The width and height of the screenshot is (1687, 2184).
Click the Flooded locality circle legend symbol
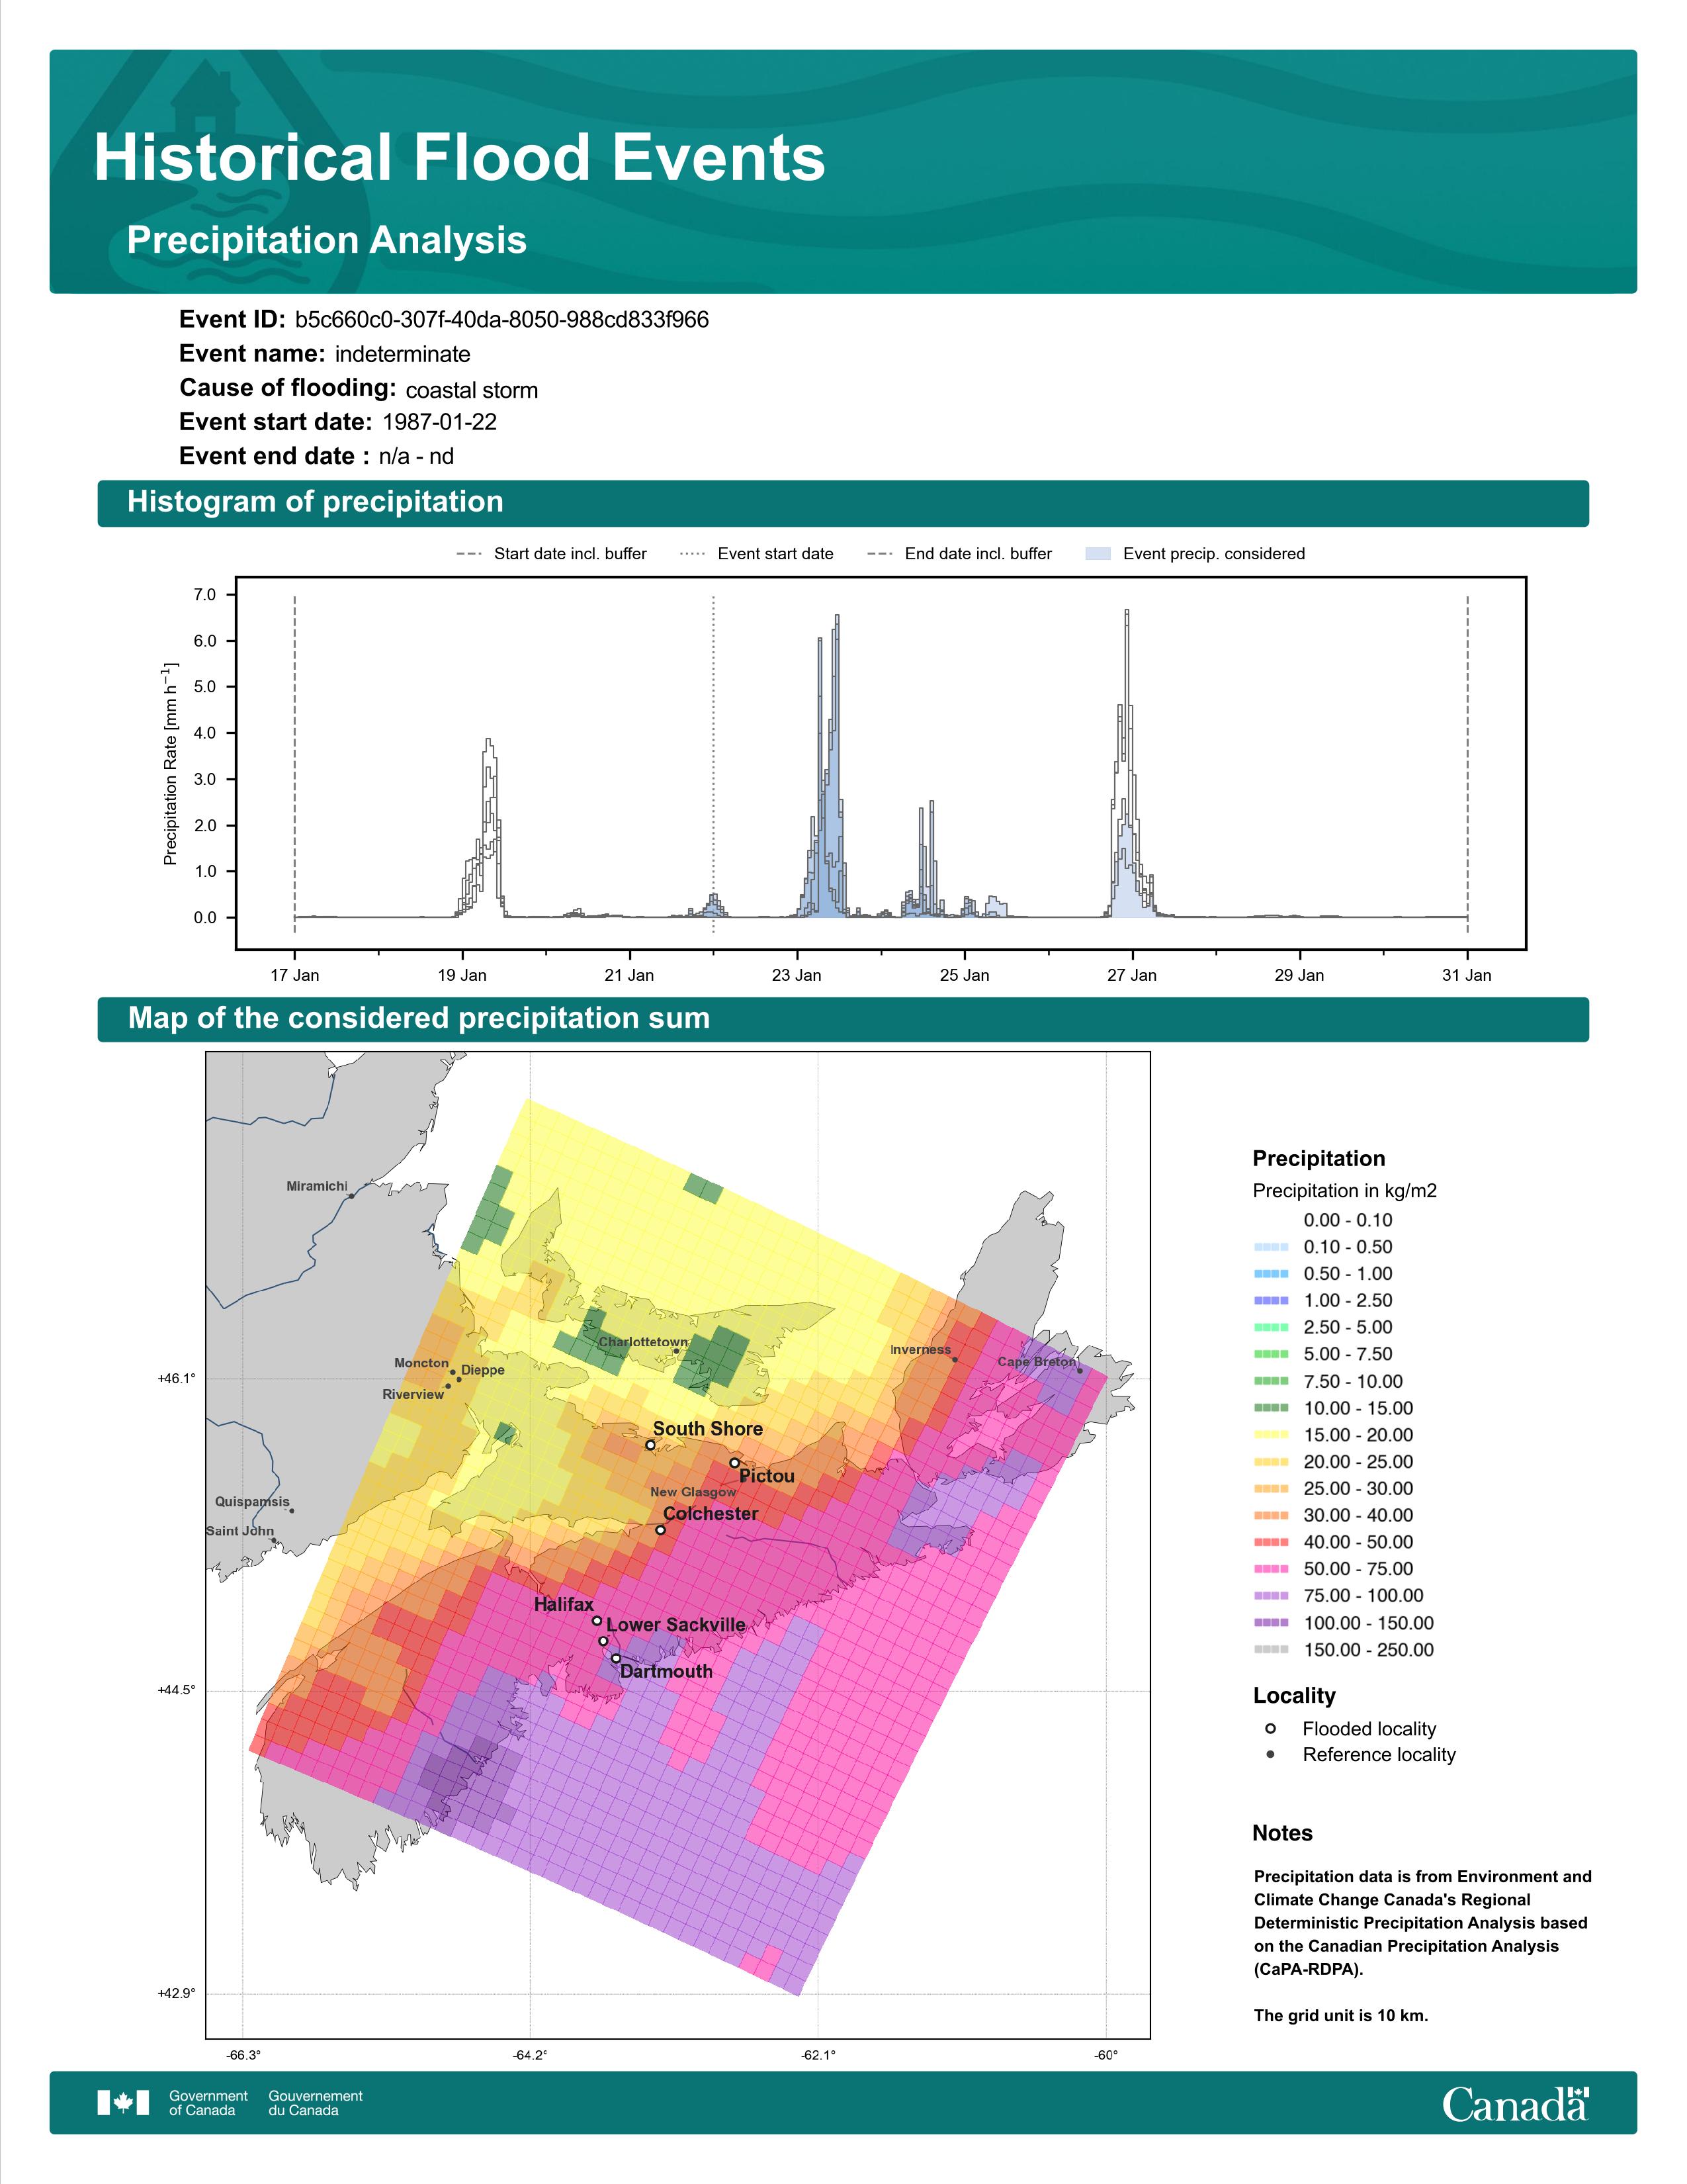tap(1270, 1728)
